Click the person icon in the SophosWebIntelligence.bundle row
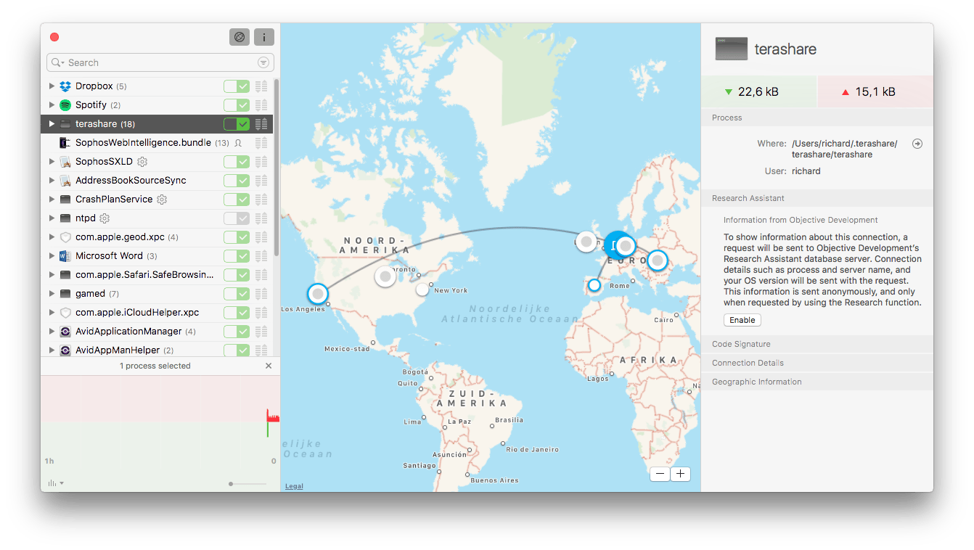The width and height of the screenshot is (974, 550). tap(238, 143)
